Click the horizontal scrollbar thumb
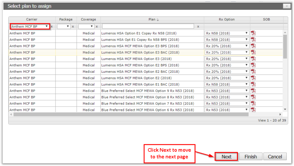294x166 pixels. [131, 114]
